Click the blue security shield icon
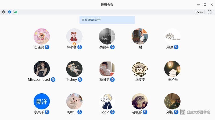Image resolution: width=215 pixels, height=120 pixels. 10,12
